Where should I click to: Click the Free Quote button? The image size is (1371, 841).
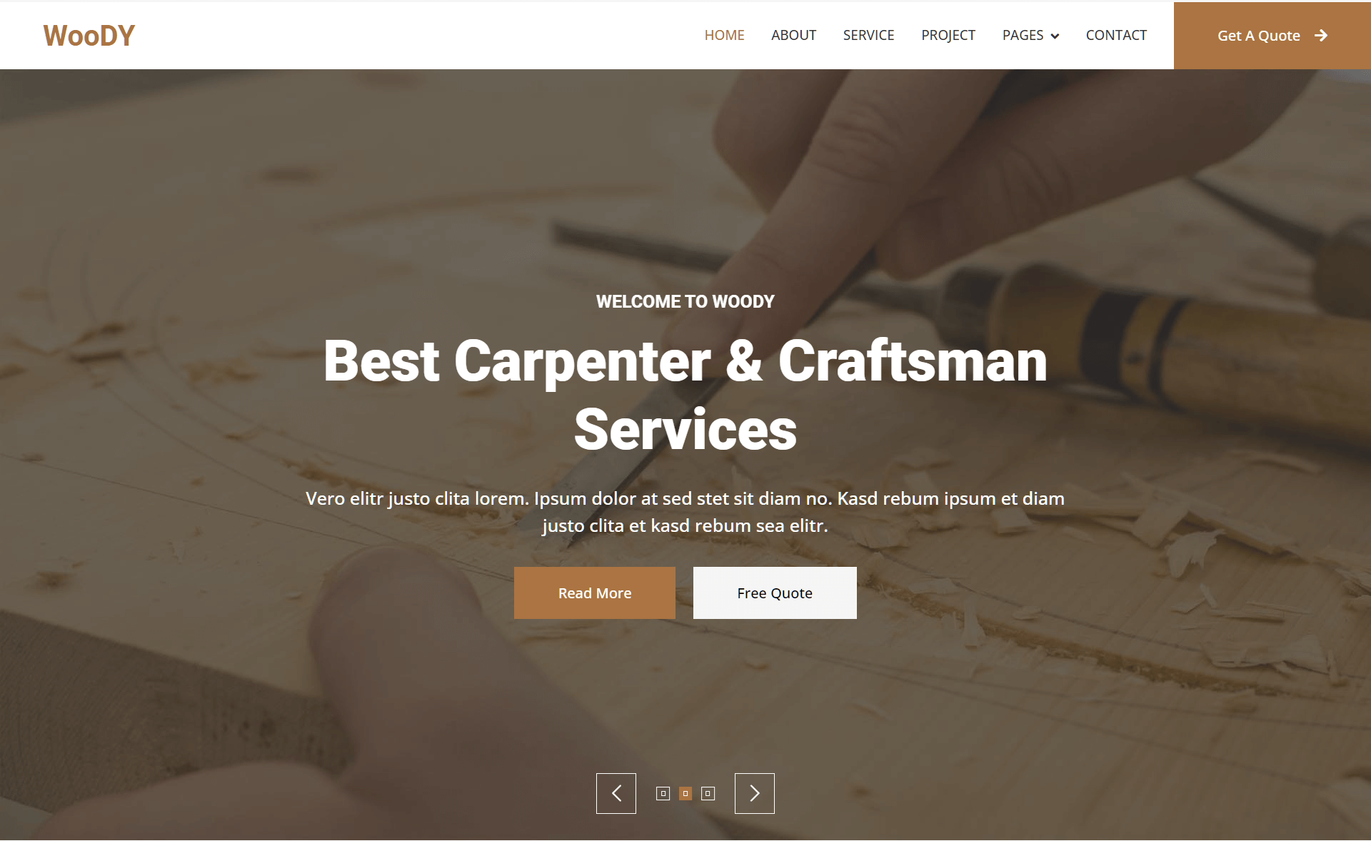click(x=773, y=593)
